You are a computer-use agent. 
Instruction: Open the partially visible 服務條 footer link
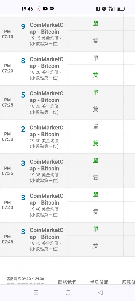point(128,282)
